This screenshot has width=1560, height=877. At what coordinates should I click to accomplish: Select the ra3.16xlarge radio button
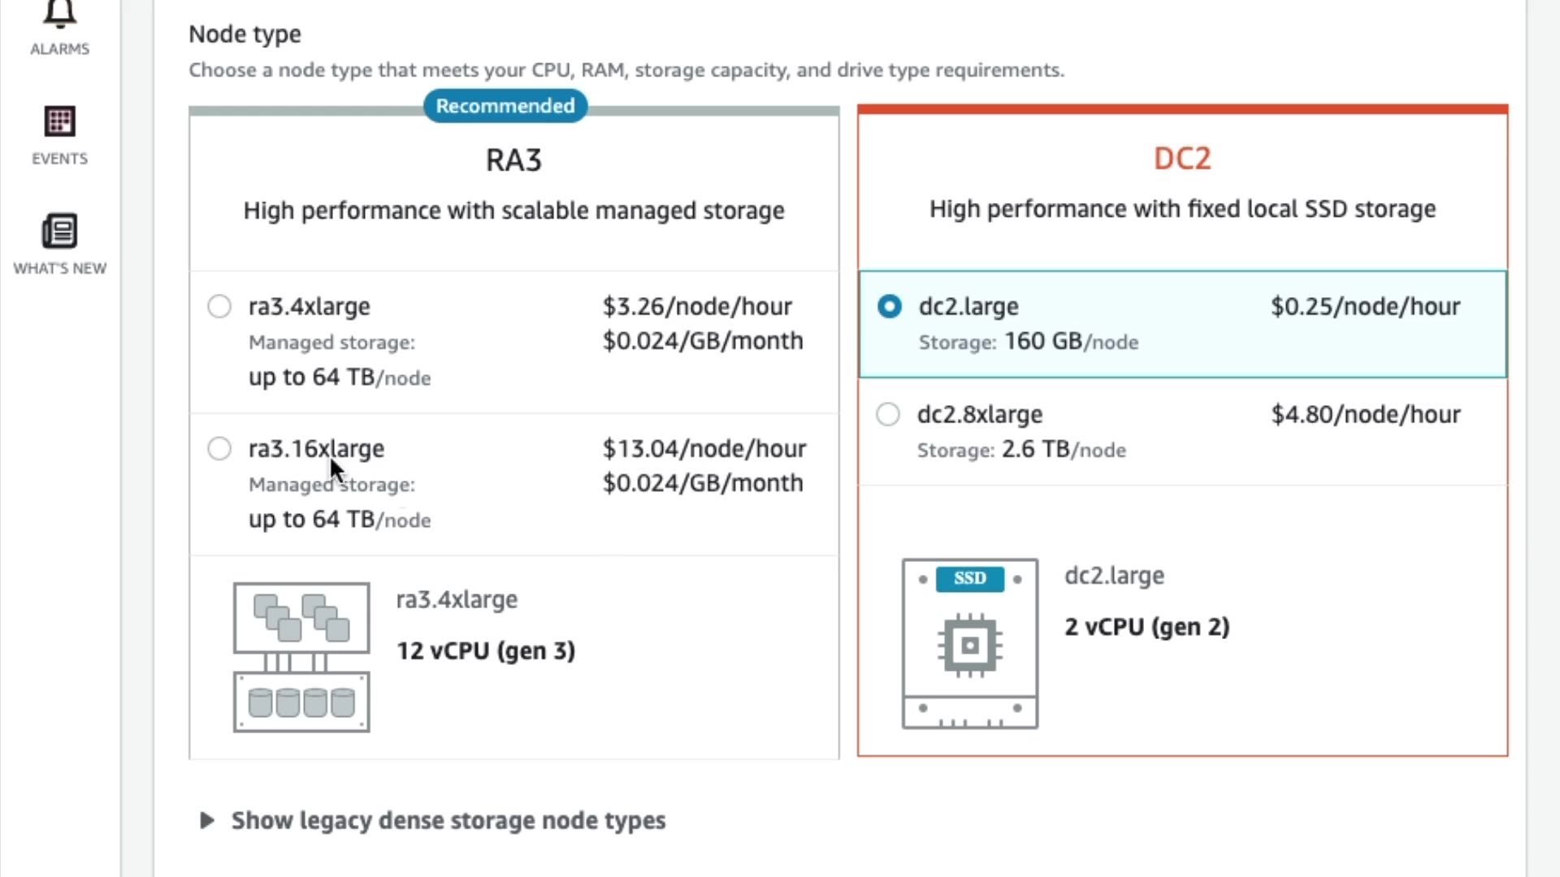click(219, 448)
